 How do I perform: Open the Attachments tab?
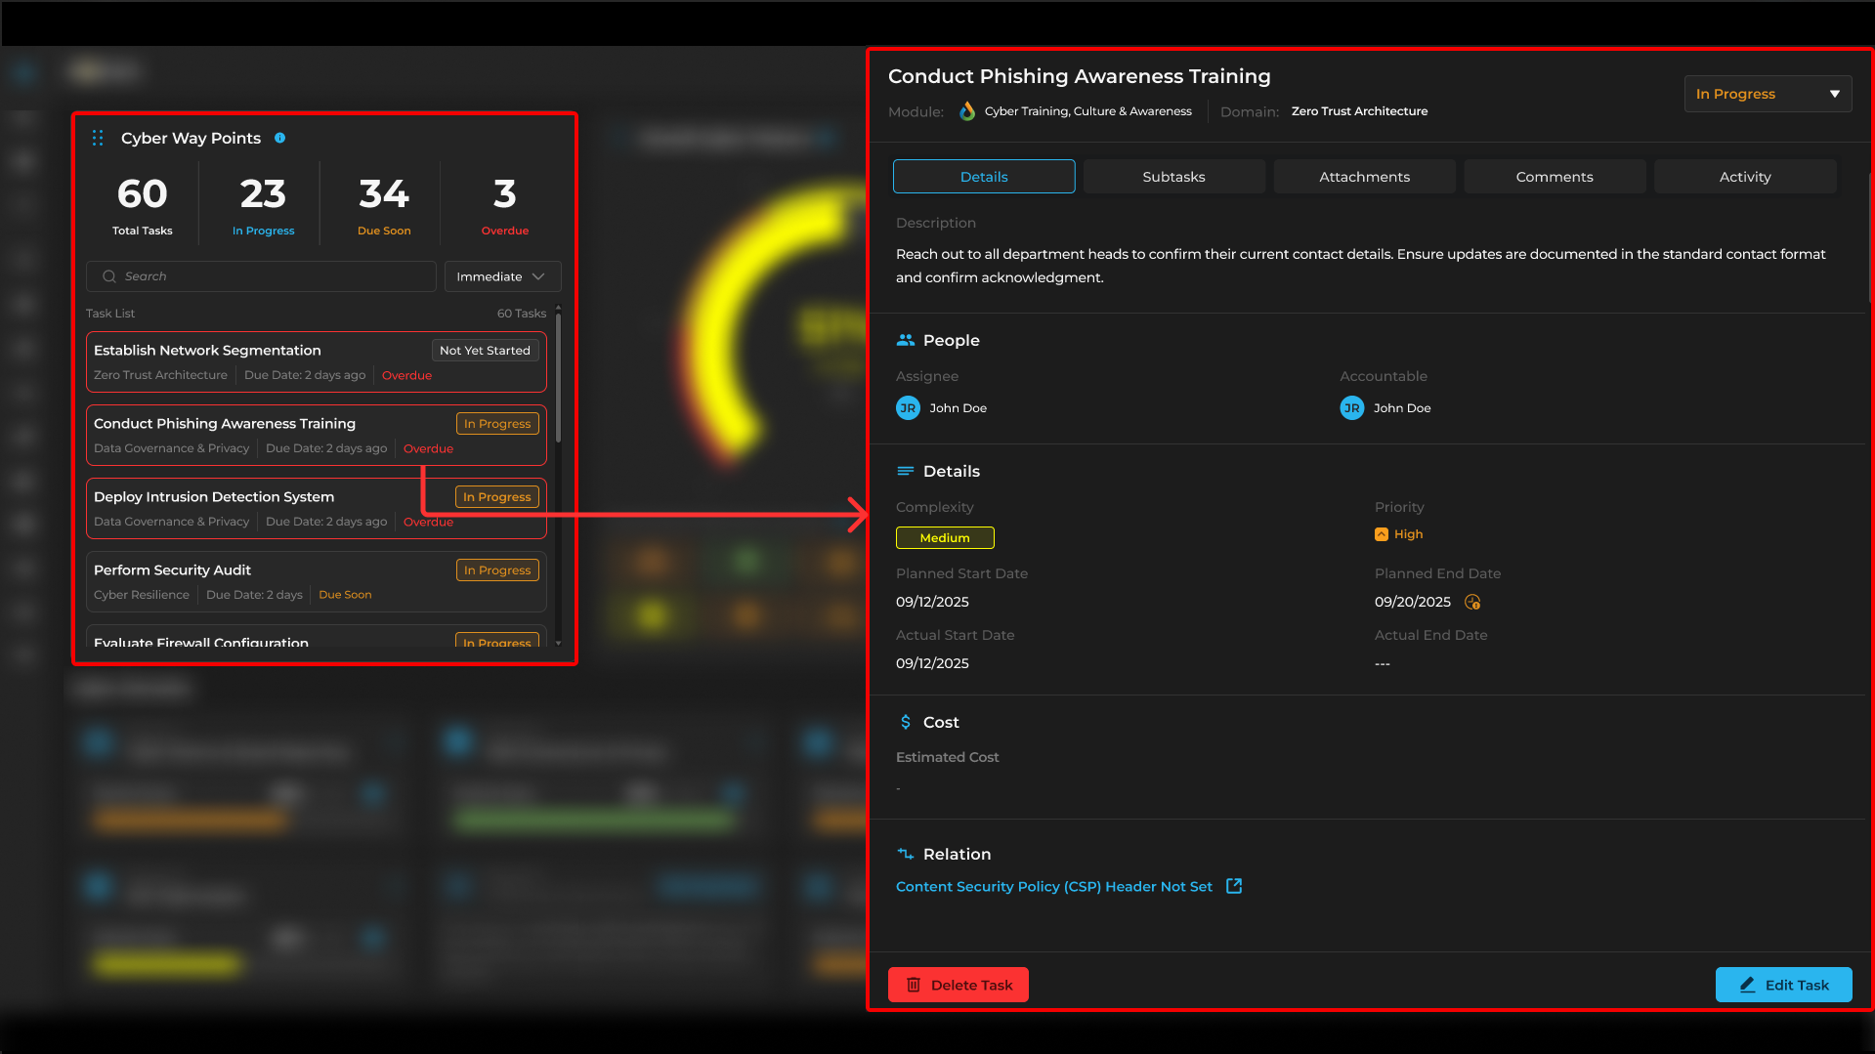(1364, 177)
